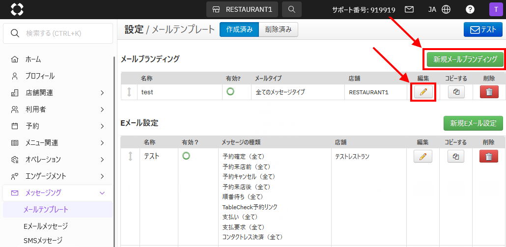Image resolution: width=506 pixels, height=247 pixels.
Task: Toggle the enabled status of テスト email setting
Action: (x=186, y=156)
